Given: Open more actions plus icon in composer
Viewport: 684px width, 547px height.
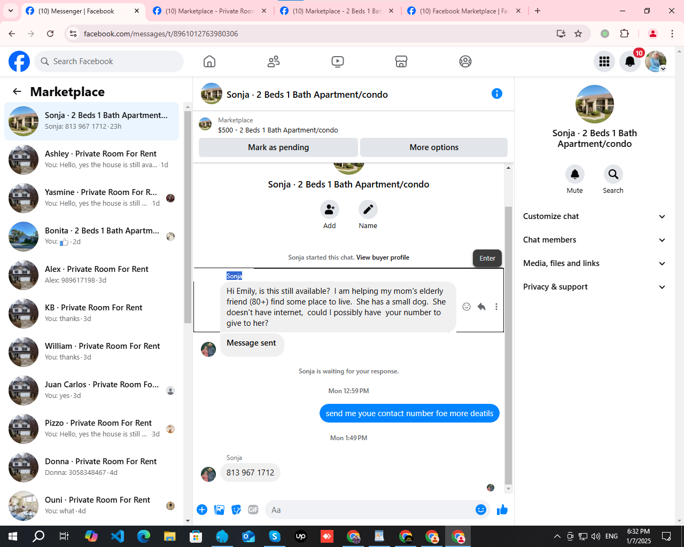Looking at the screenshot, I should [x=202, y=510].
